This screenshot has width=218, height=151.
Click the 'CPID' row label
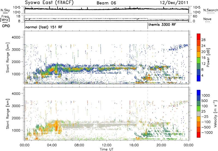pyautogui.click(x=6, y=26)
